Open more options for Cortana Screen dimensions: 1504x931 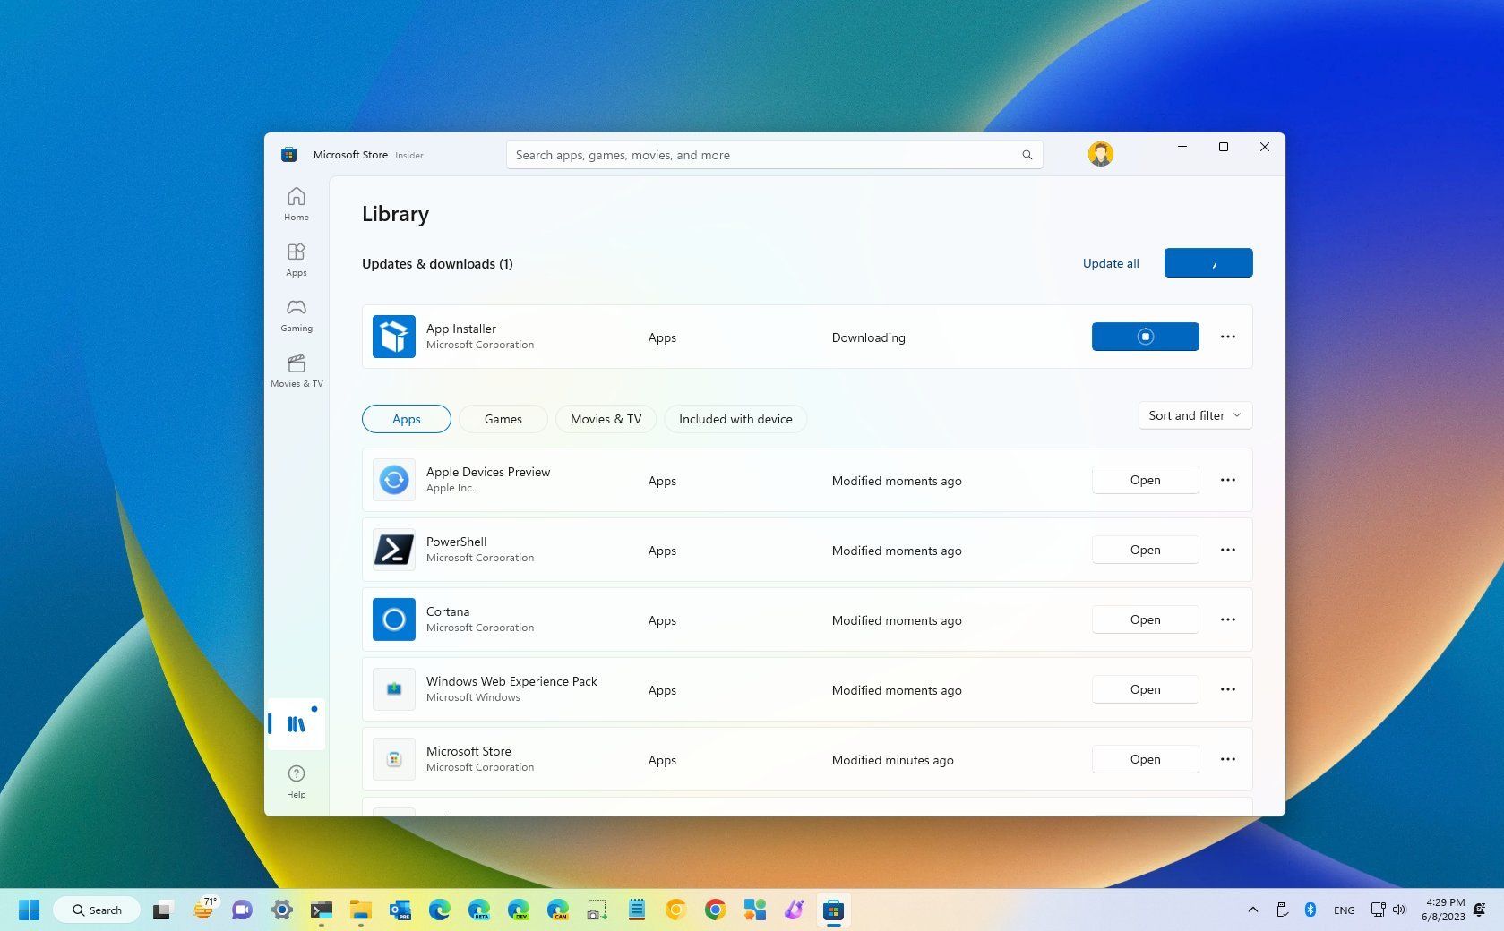(1227, 619)
